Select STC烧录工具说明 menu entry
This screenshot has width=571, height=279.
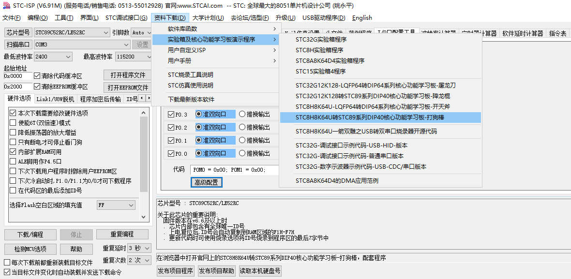tap(216, 74)
